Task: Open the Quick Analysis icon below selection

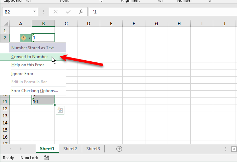Action: [x=60, y=110]
